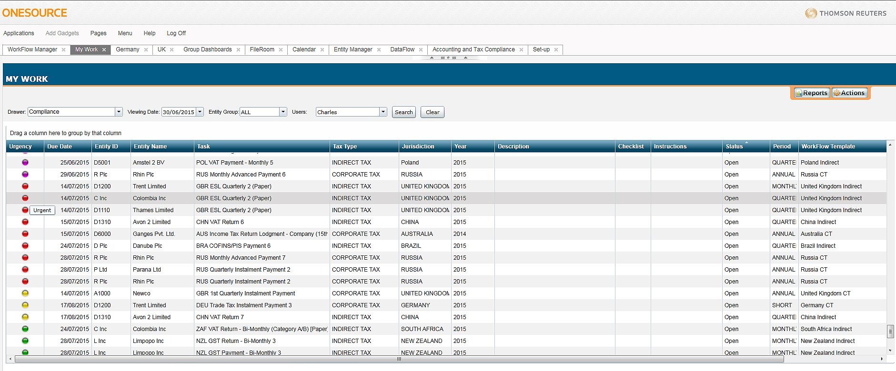Close the Calendar tab
This screenshot has width=896, height=371.
tap(322, 50)
